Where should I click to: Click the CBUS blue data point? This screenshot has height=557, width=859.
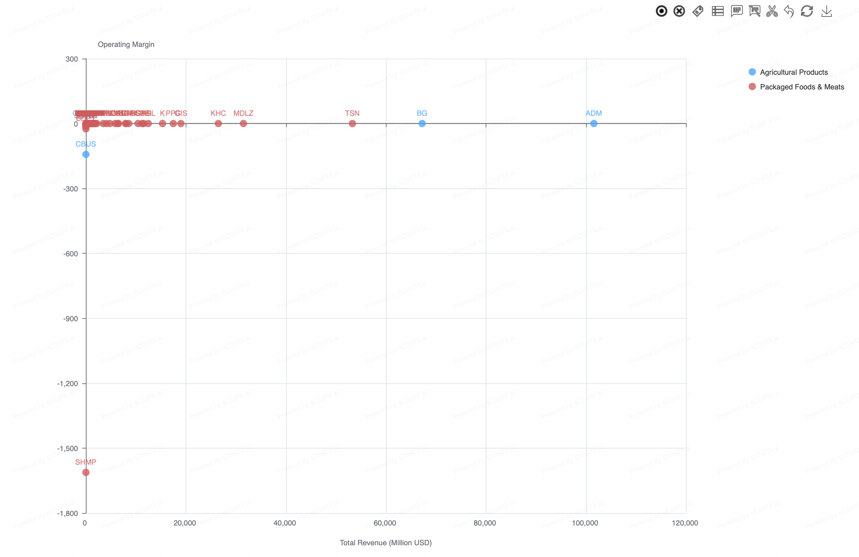tap(86, 154)
